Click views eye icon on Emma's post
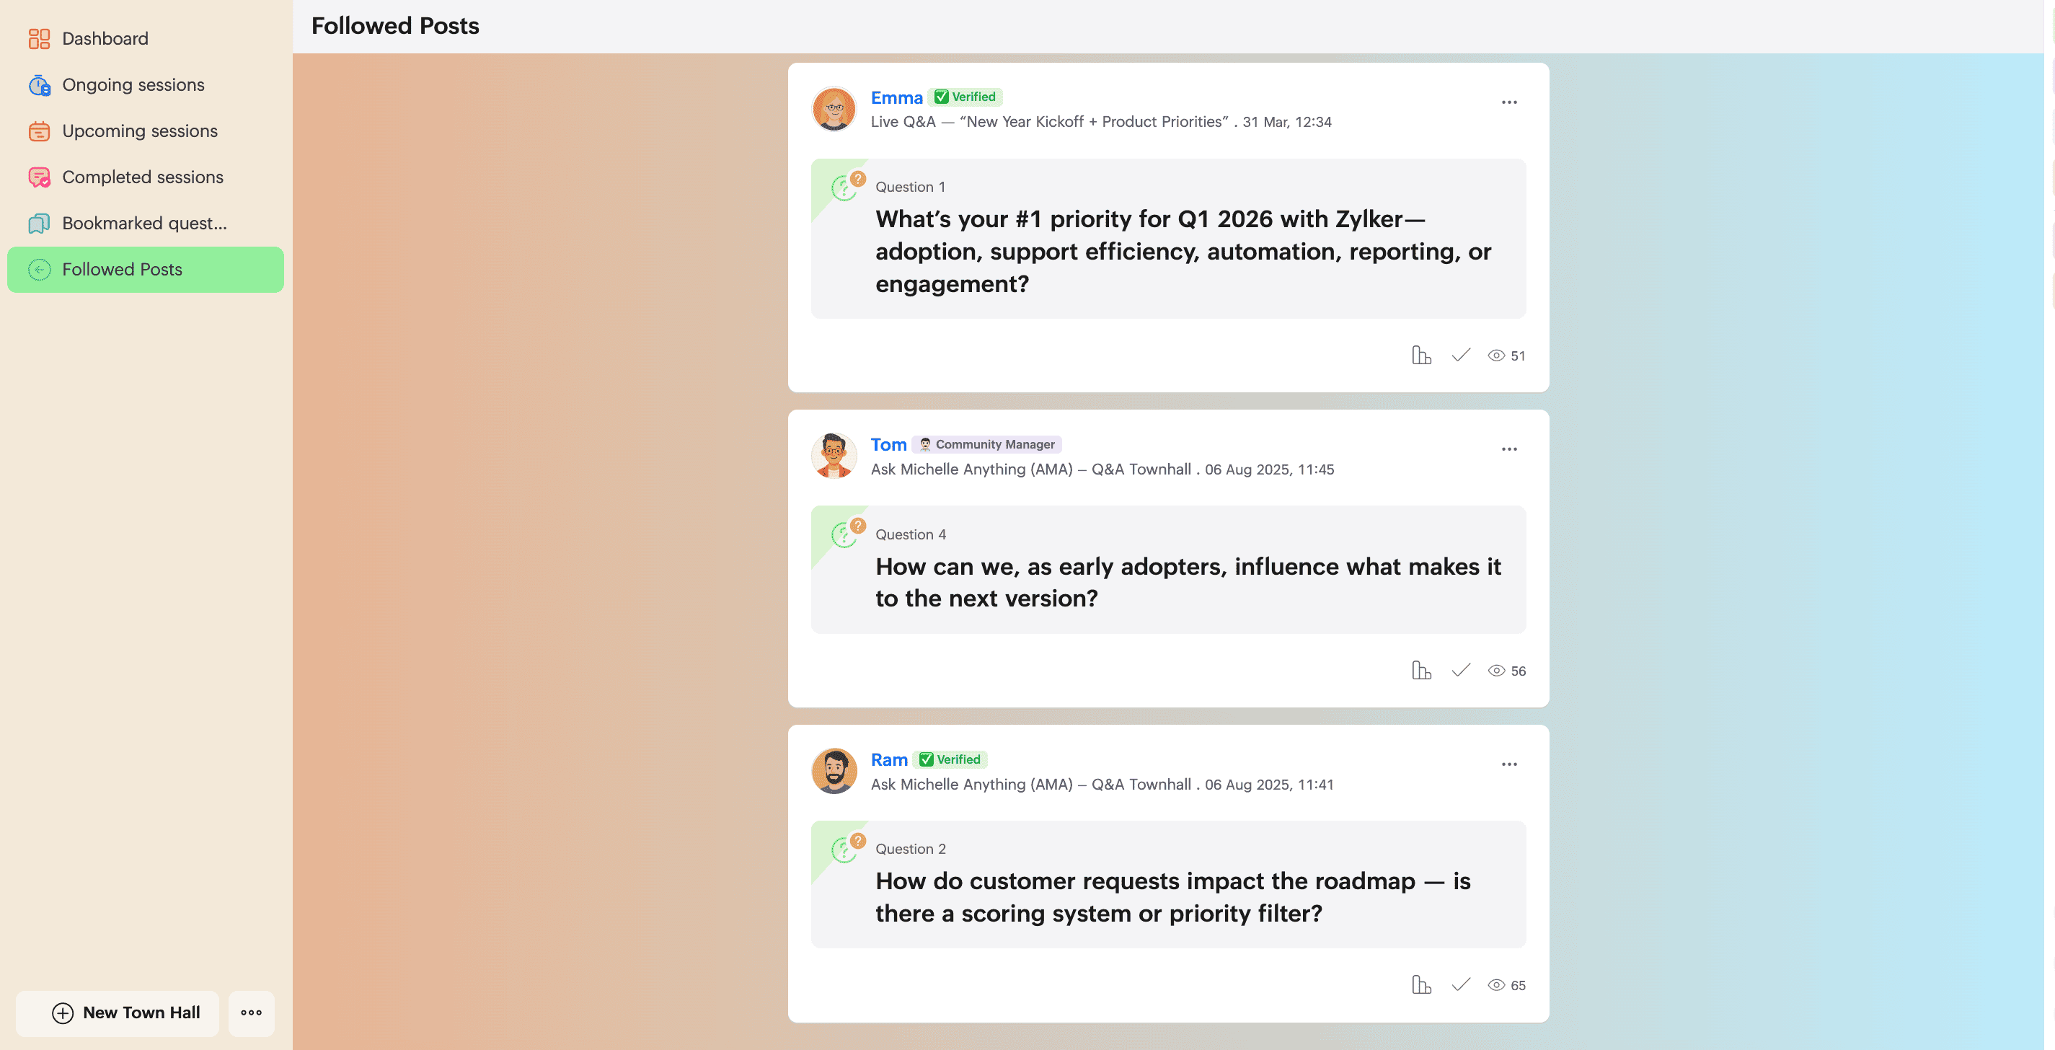2055x1050 pixels. tap(1497, 355)
